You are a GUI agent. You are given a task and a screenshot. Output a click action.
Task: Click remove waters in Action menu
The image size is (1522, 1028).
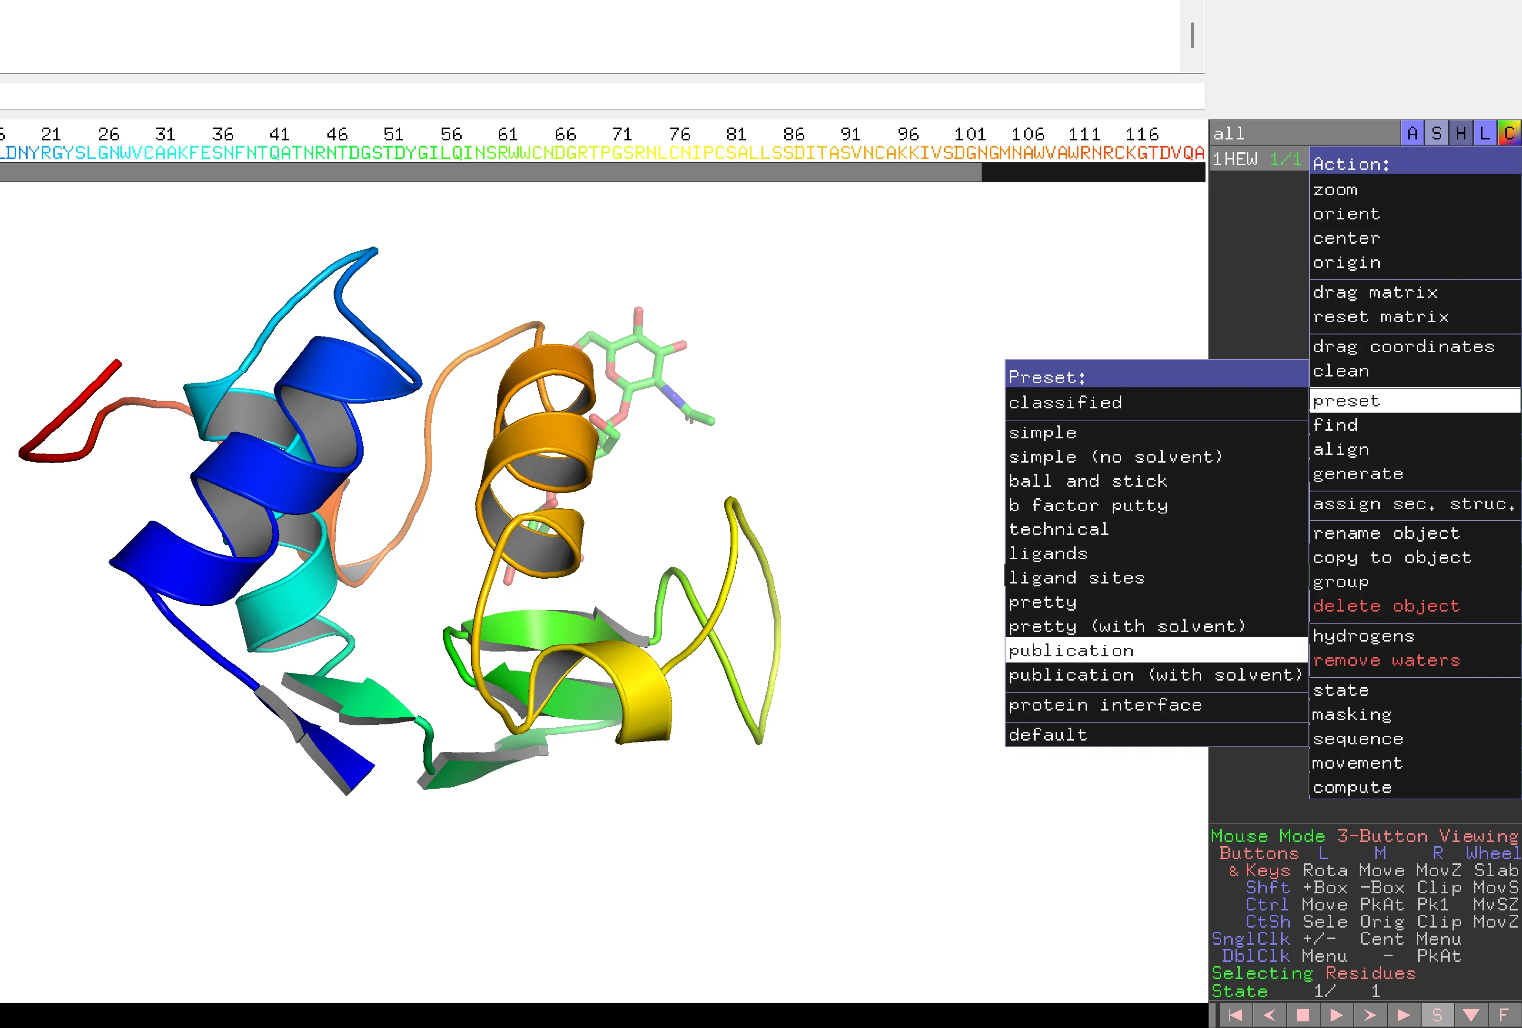1386,660
